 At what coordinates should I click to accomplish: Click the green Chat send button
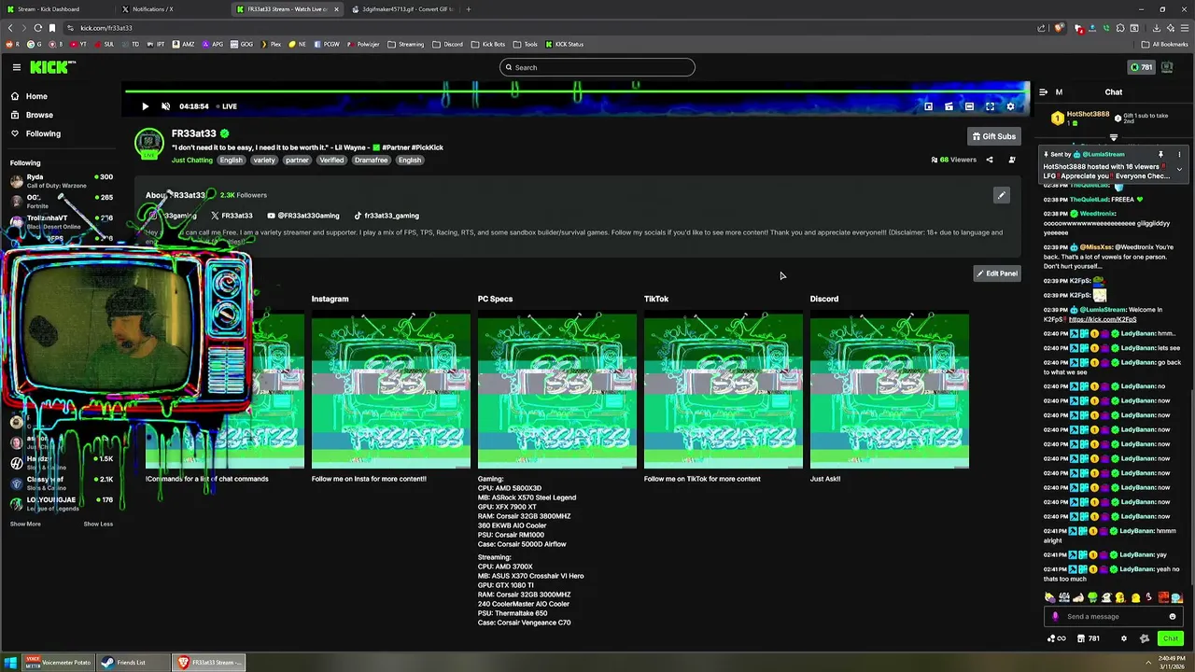pos(1171,638)
